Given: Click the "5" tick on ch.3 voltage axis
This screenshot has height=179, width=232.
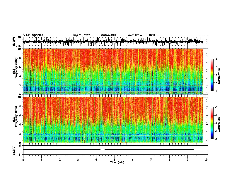Looking at the screenshot, I should point(20,146).
